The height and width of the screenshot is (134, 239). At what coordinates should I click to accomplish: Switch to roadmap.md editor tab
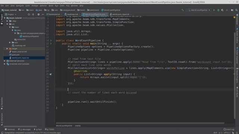click(72, 14)
